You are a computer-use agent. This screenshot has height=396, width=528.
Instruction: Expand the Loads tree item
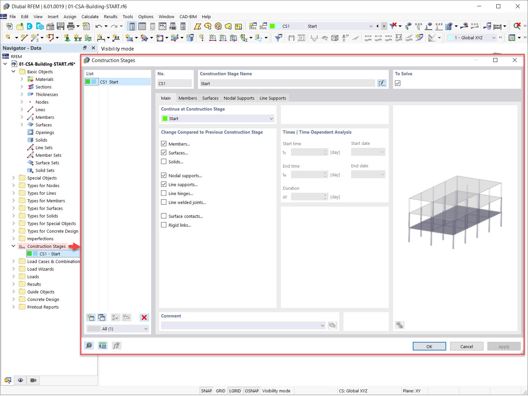(x=13, y=277)
